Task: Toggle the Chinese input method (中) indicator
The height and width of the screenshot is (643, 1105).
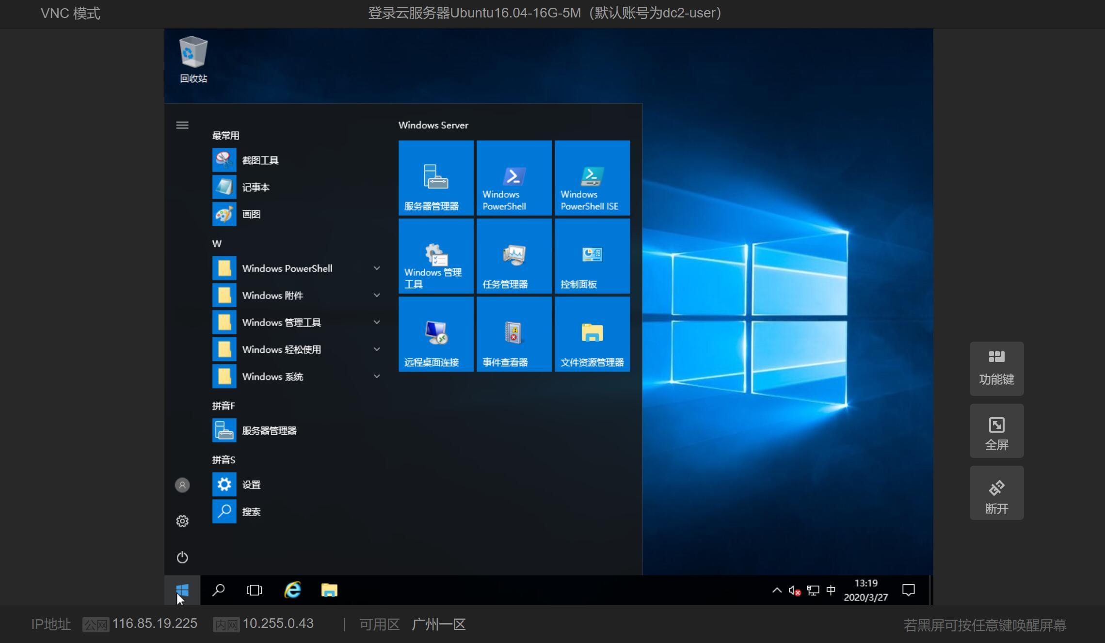Action: tap(831, 590)
